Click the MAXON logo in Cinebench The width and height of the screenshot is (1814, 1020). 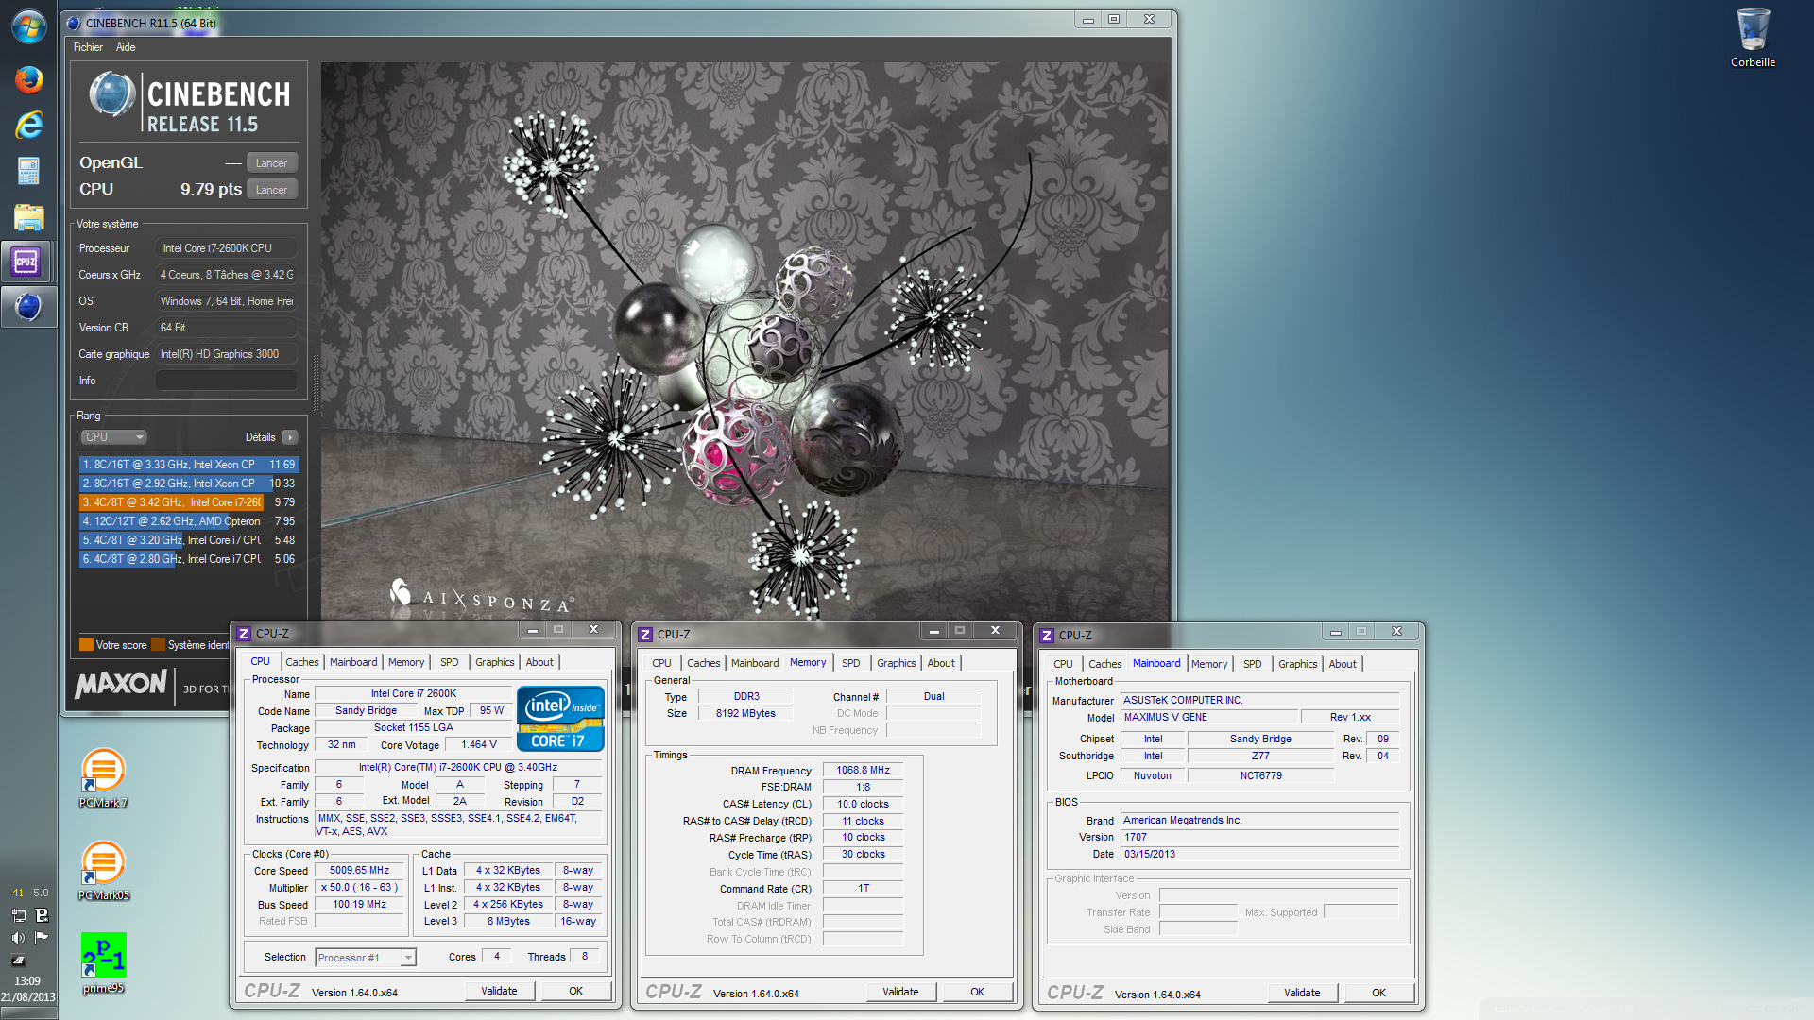tap(121, 684)
